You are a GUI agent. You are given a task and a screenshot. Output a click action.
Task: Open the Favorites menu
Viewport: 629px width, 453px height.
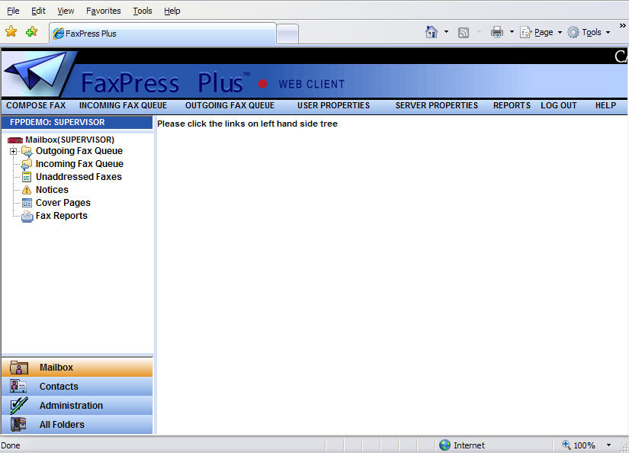(x=103, y=11)
